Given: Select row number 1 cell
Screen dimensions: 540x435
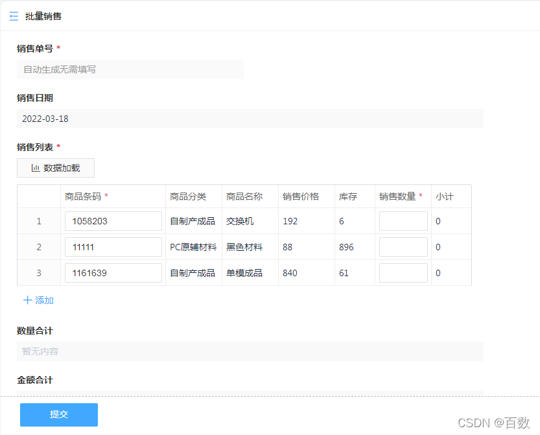Looking at the screenshot, I should click(39, 221).
